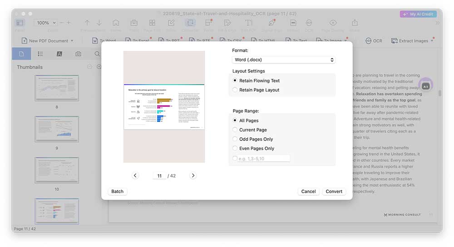Click the Extract Images tool
Screen dimensions: 454x247
coord(412,41)
